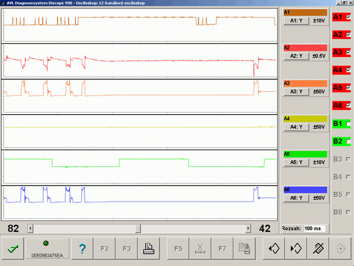Click the scrollbar right arrow
Image resolution: width=354 pixels, height=266 pixels.
(248, 228)
